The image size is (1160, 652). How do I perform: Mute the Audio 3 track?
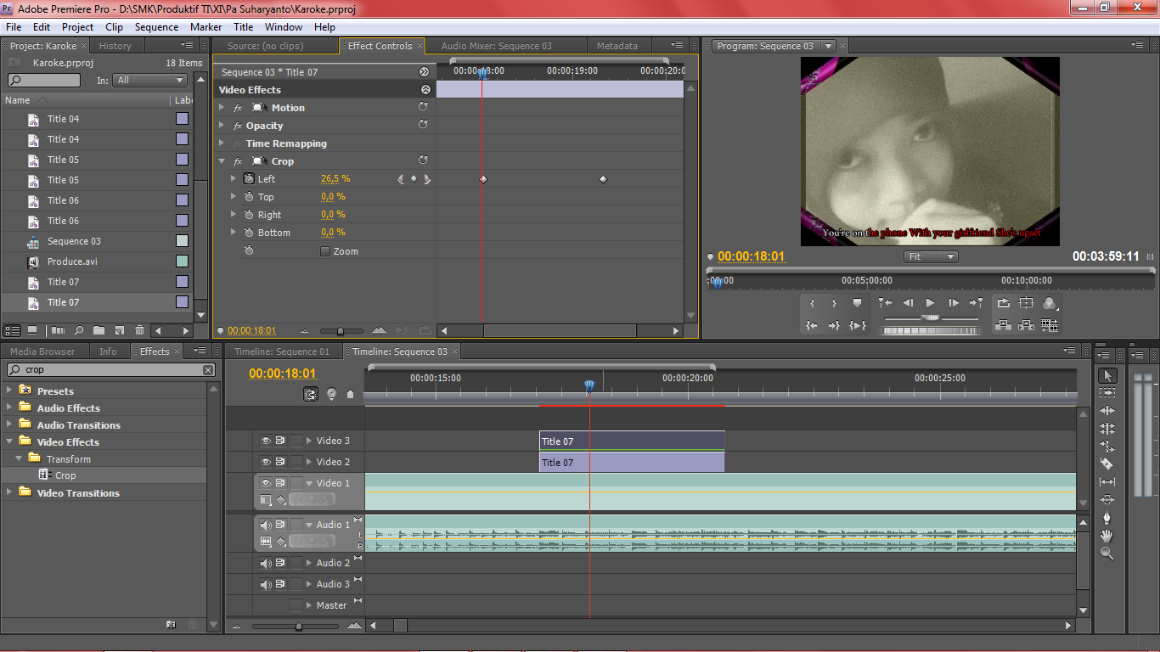coord(266,584)
